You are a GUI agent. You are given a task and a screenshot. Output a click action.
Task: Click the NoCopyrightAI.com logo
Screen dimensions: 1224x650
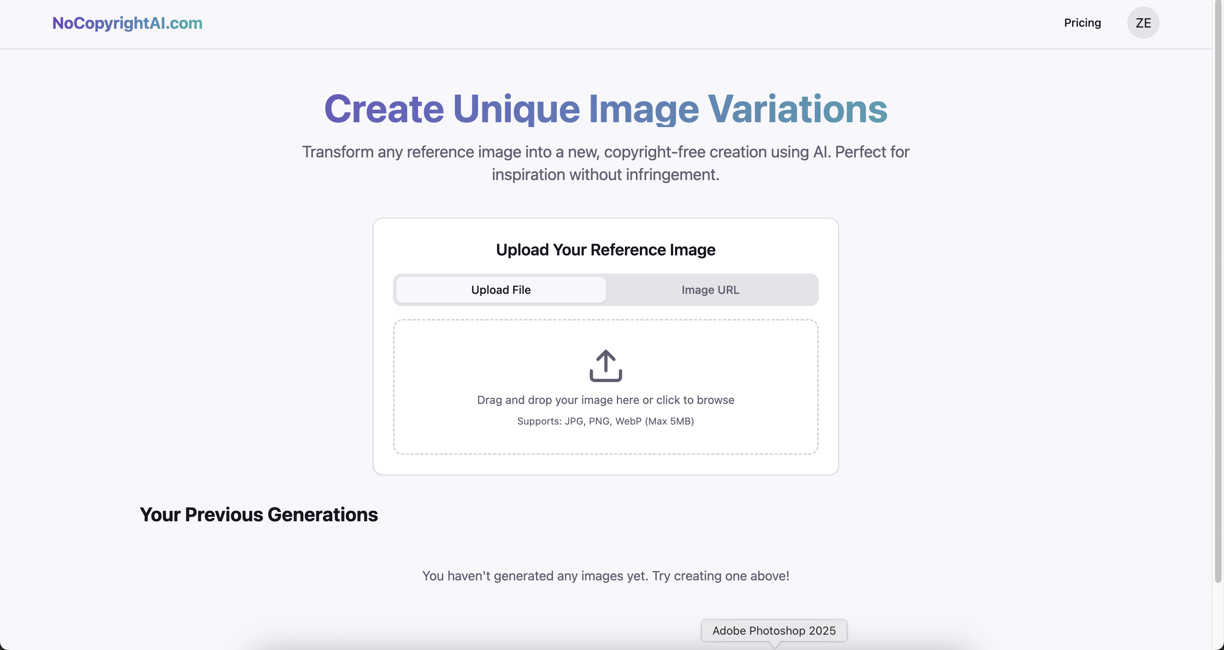tap(127, 23)
